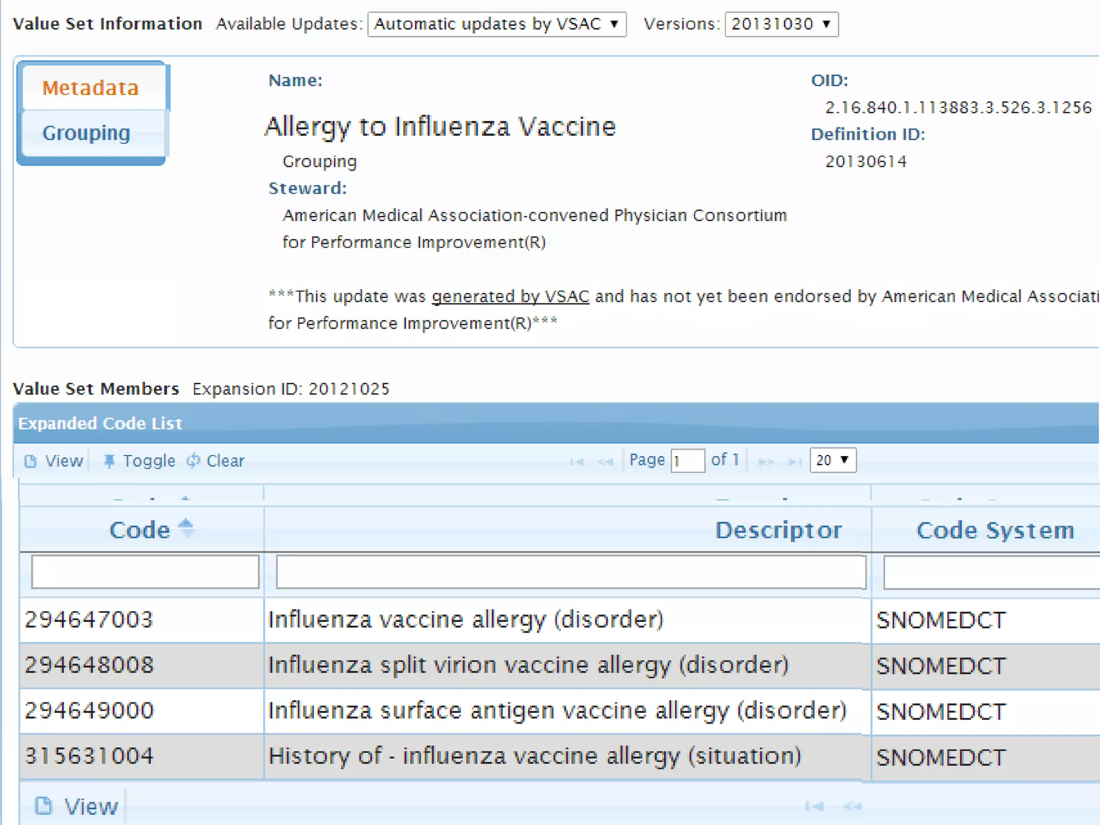Open Versions dropdown 20131030
The width and height of the screenshot is (1100, 825).
coord(781,24)
